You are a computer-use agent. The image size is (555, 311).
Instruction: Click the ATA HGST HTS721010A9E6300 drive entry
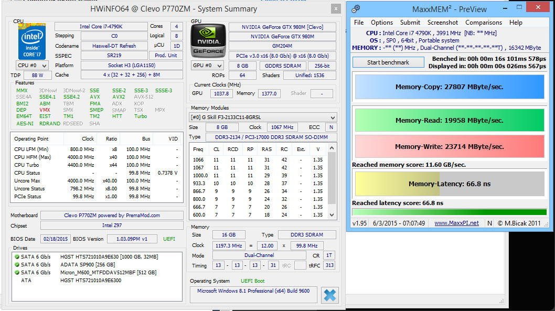[x=91, y=280]
